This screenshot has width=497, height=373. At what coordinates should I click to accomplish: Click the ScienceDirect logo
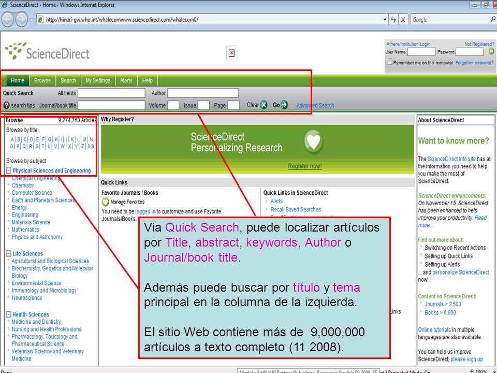pyautogui.click(x=48, y=51)
